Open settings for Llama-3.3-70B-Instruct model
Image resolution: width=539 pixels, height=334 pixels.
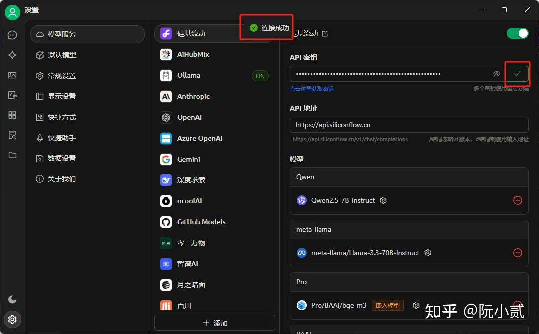click(x=428, y=253)
